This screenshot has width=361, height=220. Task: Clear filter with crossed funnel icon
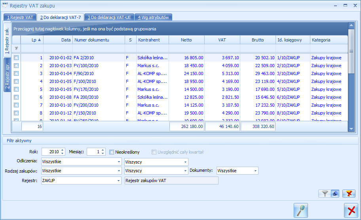pos(349,194)
